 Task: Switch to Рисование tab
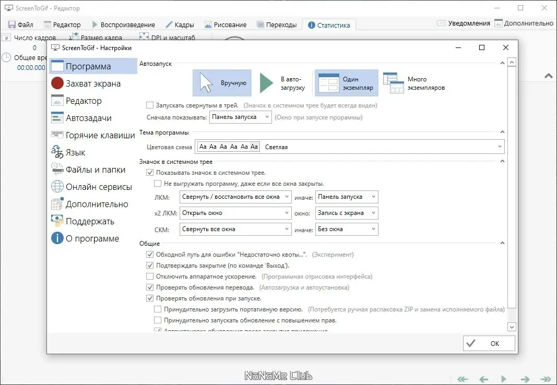coord(226,25)
